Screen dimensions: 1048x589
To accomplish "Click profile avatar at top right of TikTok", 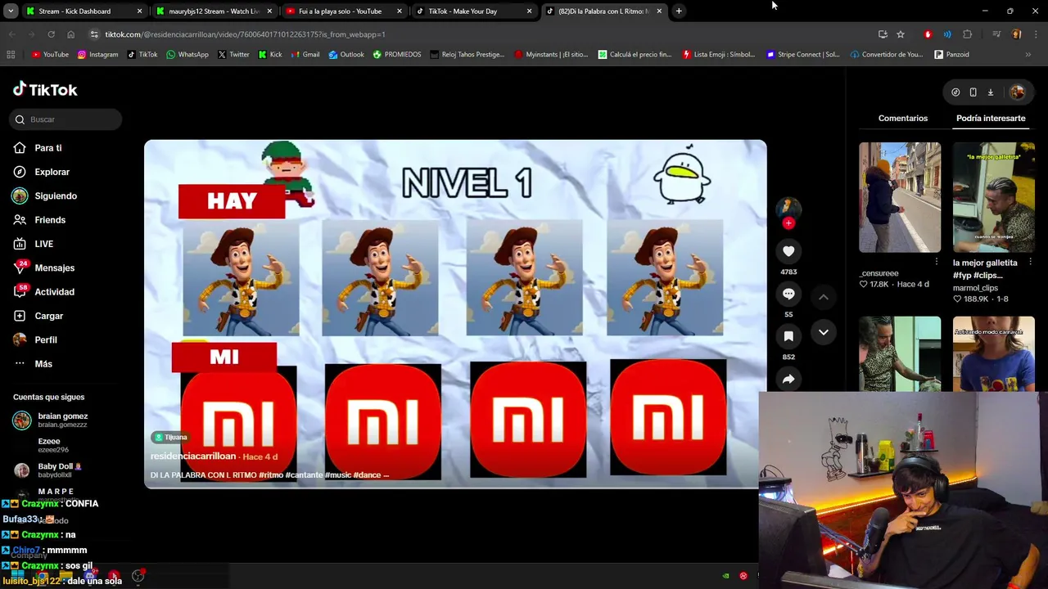I will coord(1018,92).
